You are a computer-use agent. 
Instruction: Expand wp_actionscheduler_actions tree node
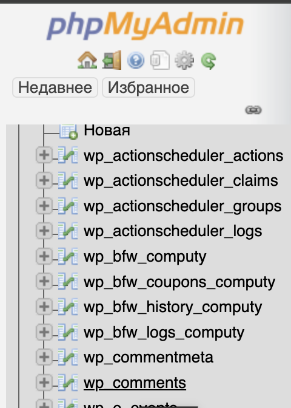coord(44,155)
